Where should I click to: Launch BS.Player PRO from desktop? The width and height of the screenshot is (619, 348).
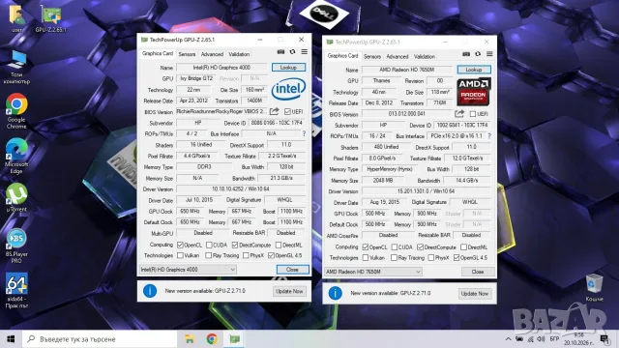tap(16, 246)
